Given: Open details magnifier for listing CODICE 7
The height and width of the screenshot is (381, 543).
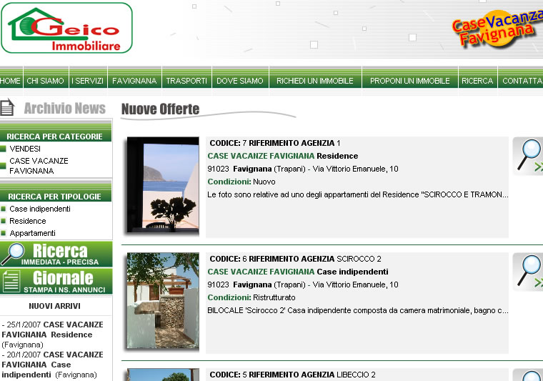Looking at the screenshot, I should (x=528, y=156).
